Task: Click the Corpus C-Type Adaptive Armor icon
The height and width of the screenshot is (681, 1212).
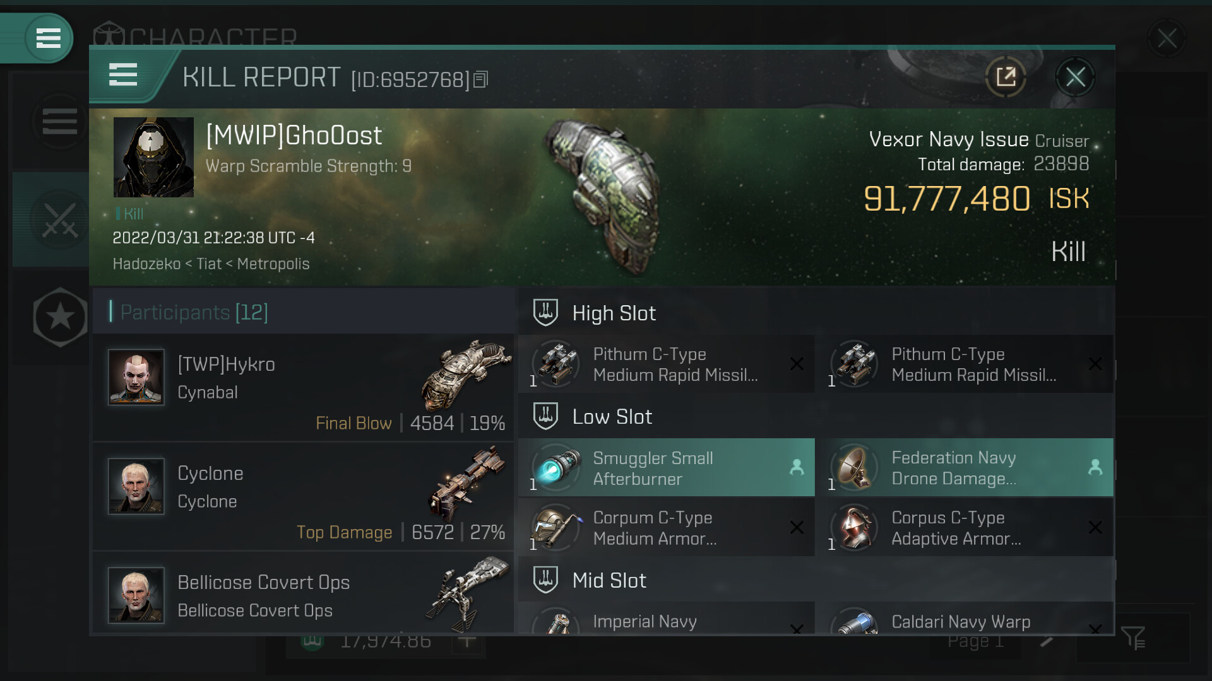Action: (x=855, y=528)
